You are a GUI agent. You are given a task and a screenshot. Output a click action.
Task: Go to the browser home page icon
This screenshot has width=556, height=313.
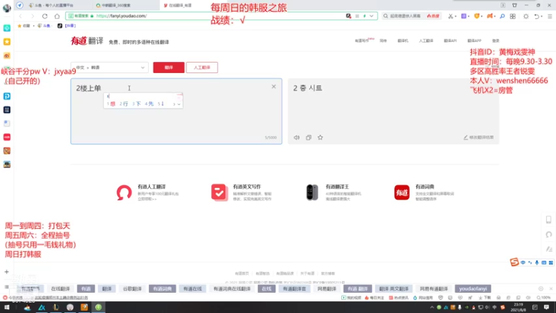click(57, 16)
